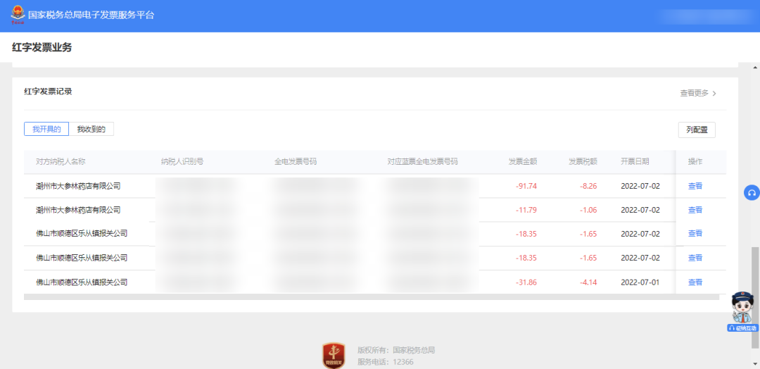Viewport: 760px width, 369px height.
Task: Click the 发票税额 column header
Action: pos(583,161)
